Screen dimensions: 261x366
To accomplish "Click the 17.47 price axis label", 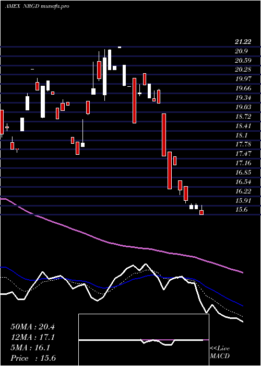I will [243, 154].
